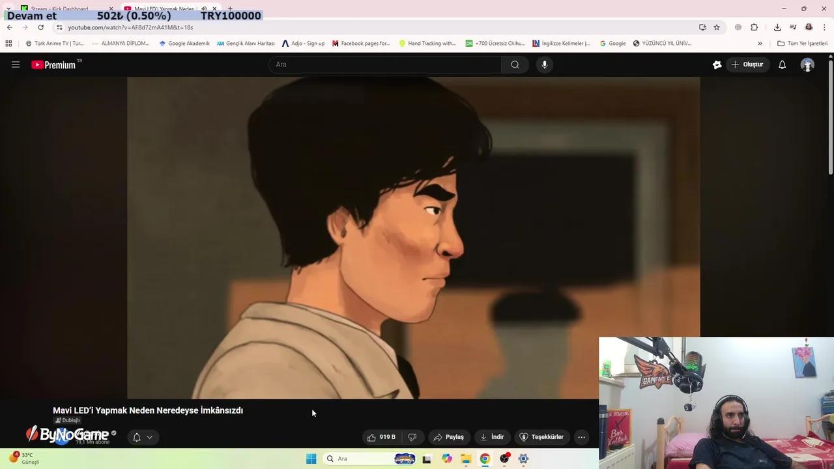Image resolution: width=834 pixels, height=469 pixels.
Task: Click the sparkle icon left of Oluştur
Action: pyautogui.click(x=717, y=64)
